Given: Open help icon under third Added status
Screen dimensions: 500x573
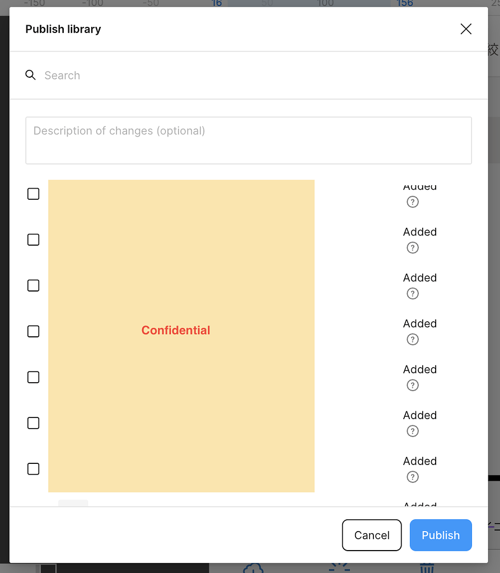Looking at the screenshot, I should coord(413,293).
